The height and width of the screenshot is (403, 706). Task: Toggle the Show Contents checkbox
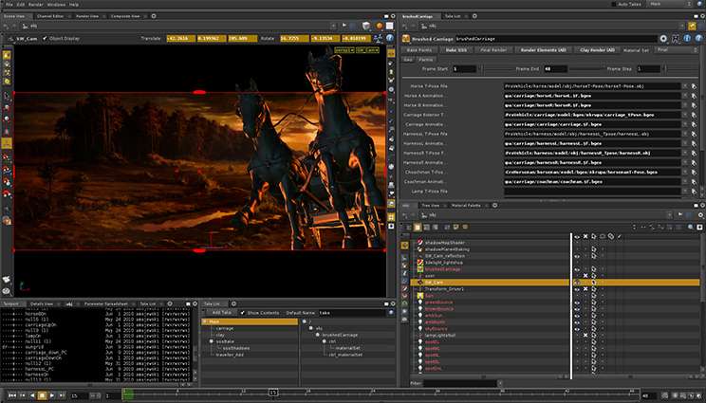coord(243,313)
